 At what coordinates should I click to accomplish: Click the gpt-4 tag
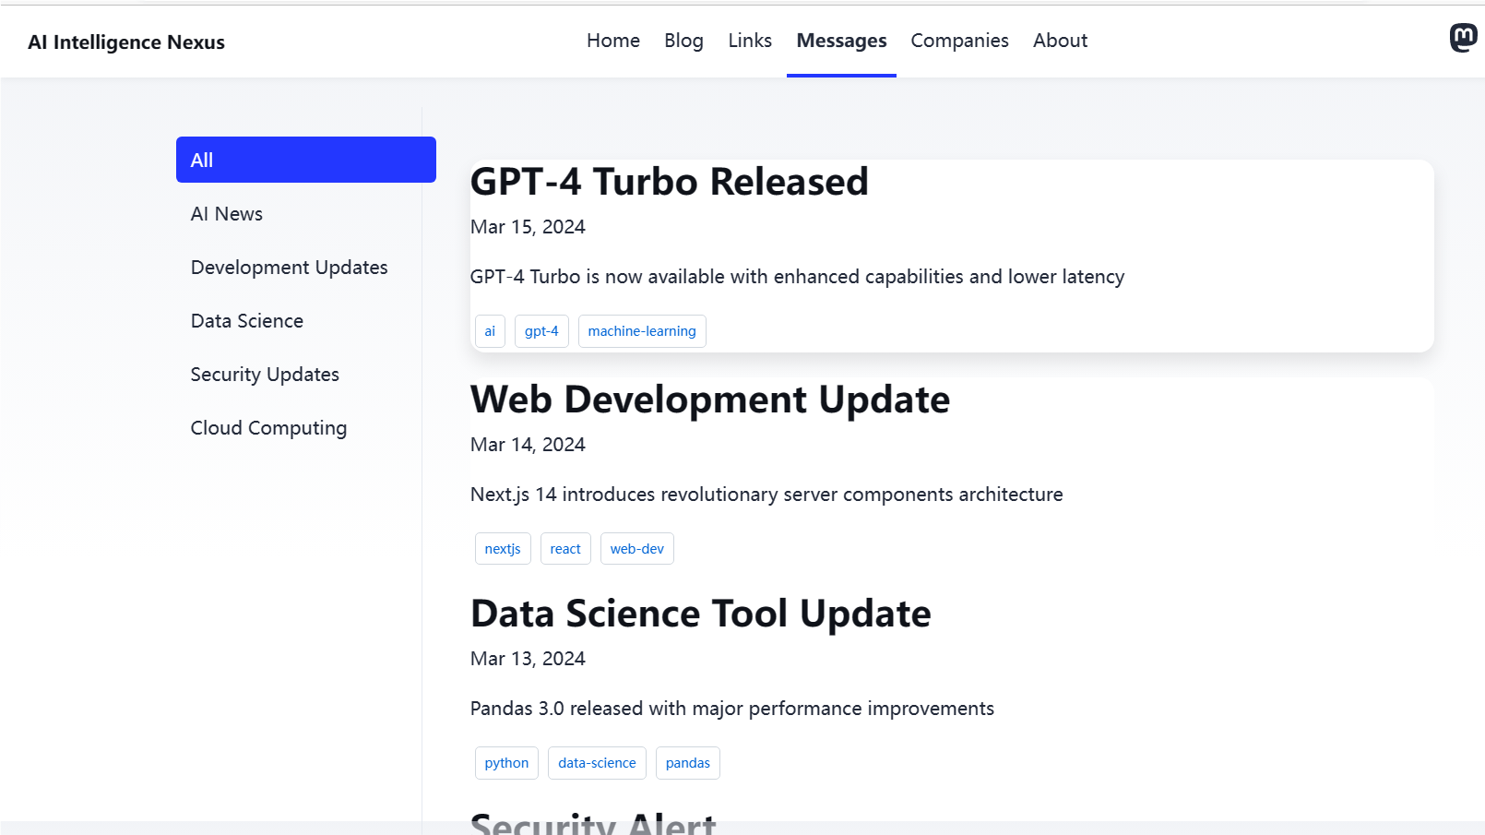541,331
